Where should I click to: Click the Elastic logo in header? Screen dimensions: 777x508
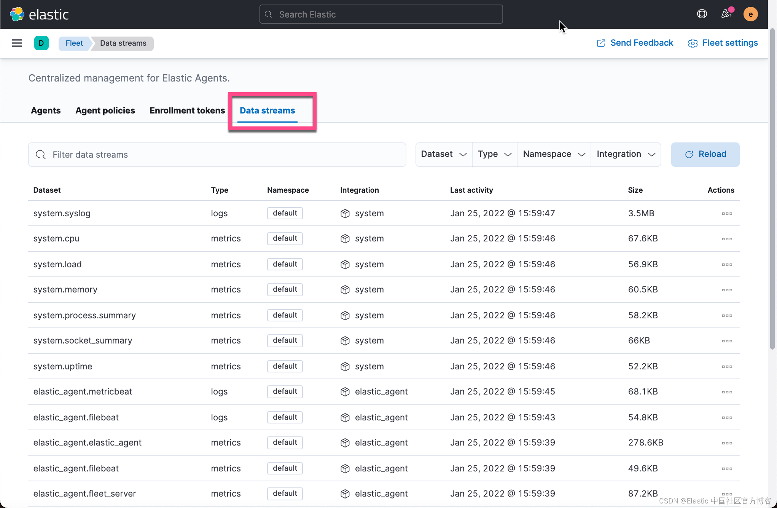[x=39, y=14]
